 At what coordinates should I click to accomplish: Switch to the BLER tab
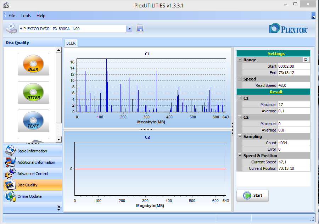coord(71,43)
